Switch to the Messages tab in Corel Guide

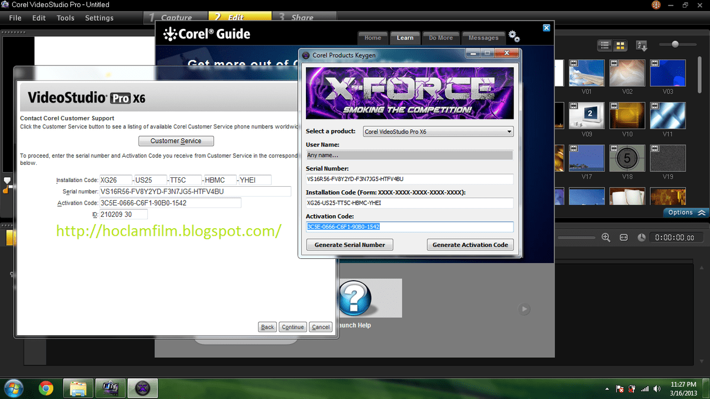tap(483, 37)
